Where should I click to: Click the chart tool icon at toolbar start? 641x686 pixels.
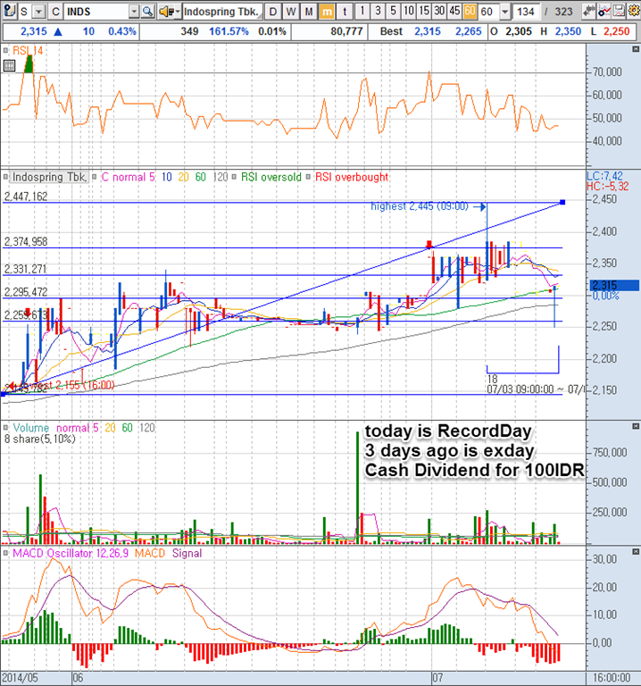click(x=10, y=12)
